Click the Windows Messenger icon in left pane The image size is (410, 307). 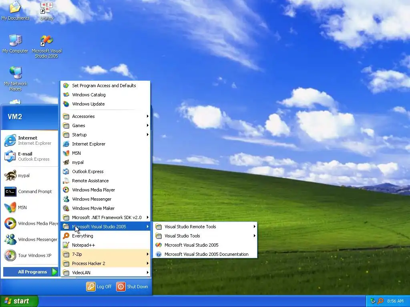coord(10,239)
